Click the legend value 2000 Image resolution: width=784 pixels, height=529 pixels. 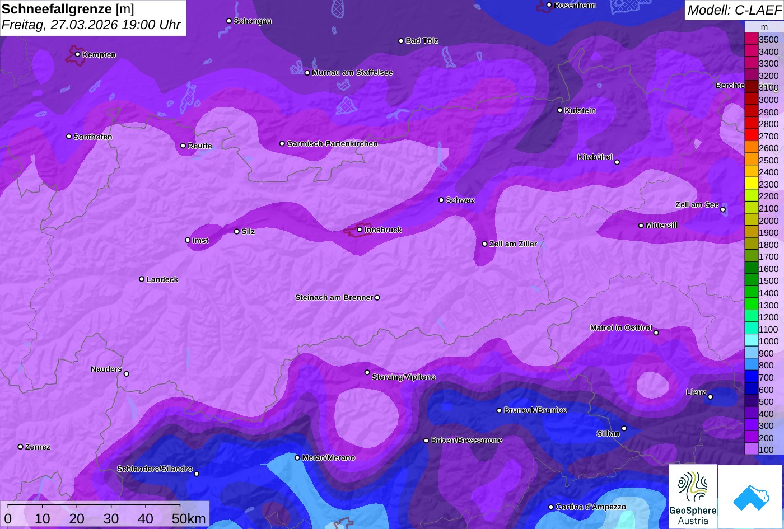click(x=769, y=221)
